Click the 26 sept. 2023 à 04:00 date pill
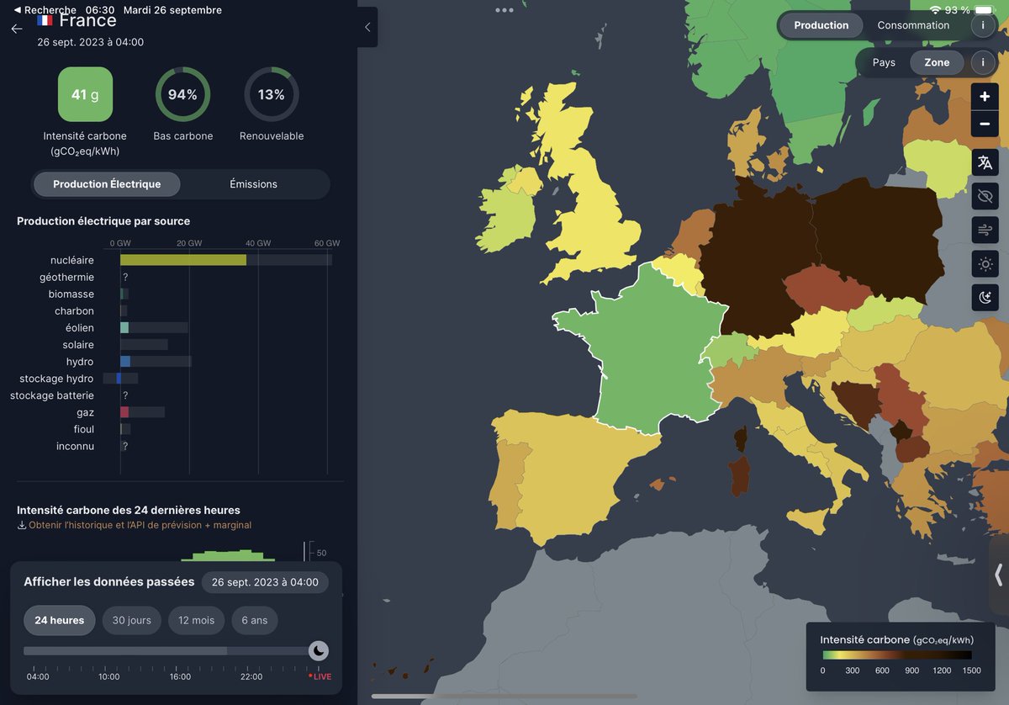Screen dimensions: 1009x705 tap(265, 582)
